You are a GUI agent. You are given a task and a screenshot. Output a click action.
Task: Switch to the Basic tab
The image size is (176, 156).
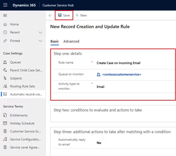tap(55, 41)
